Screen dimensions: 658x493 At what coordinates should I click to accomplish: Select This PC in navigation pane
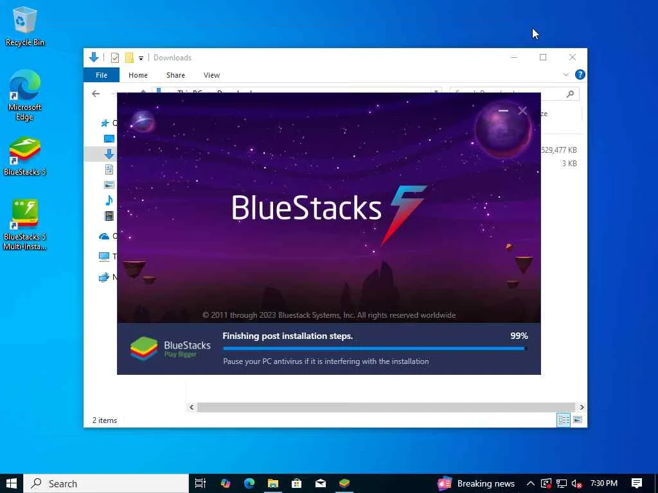pos(104,257)
